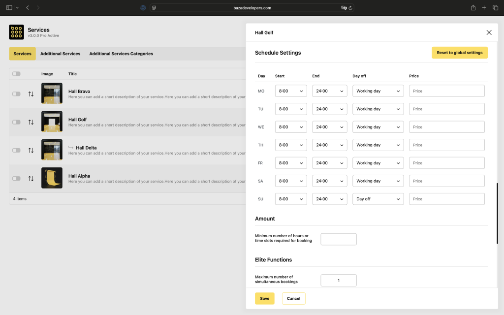
Task: Click the '4 items' count text
Action: coord(20,199)
